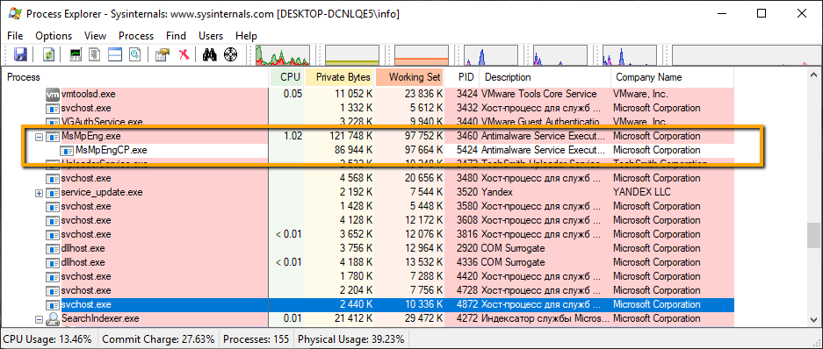The height and width of the screenshot is (349, 823).
Task: Click the service_update.exe process icon
Action: coord(52,192)
